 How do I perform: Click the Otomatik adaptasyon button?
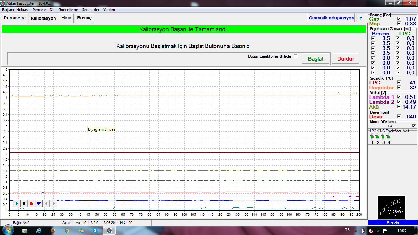click(x=331, y=18)
